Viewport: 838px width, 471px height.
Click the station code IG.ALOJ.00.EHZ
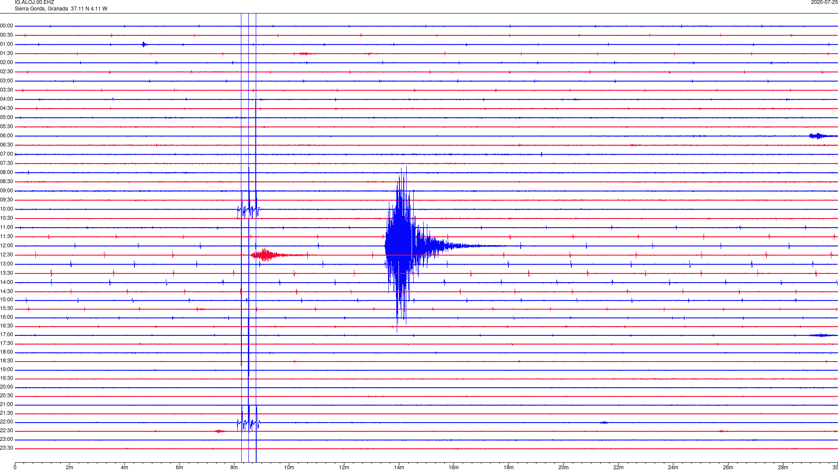tap(34, 3)
